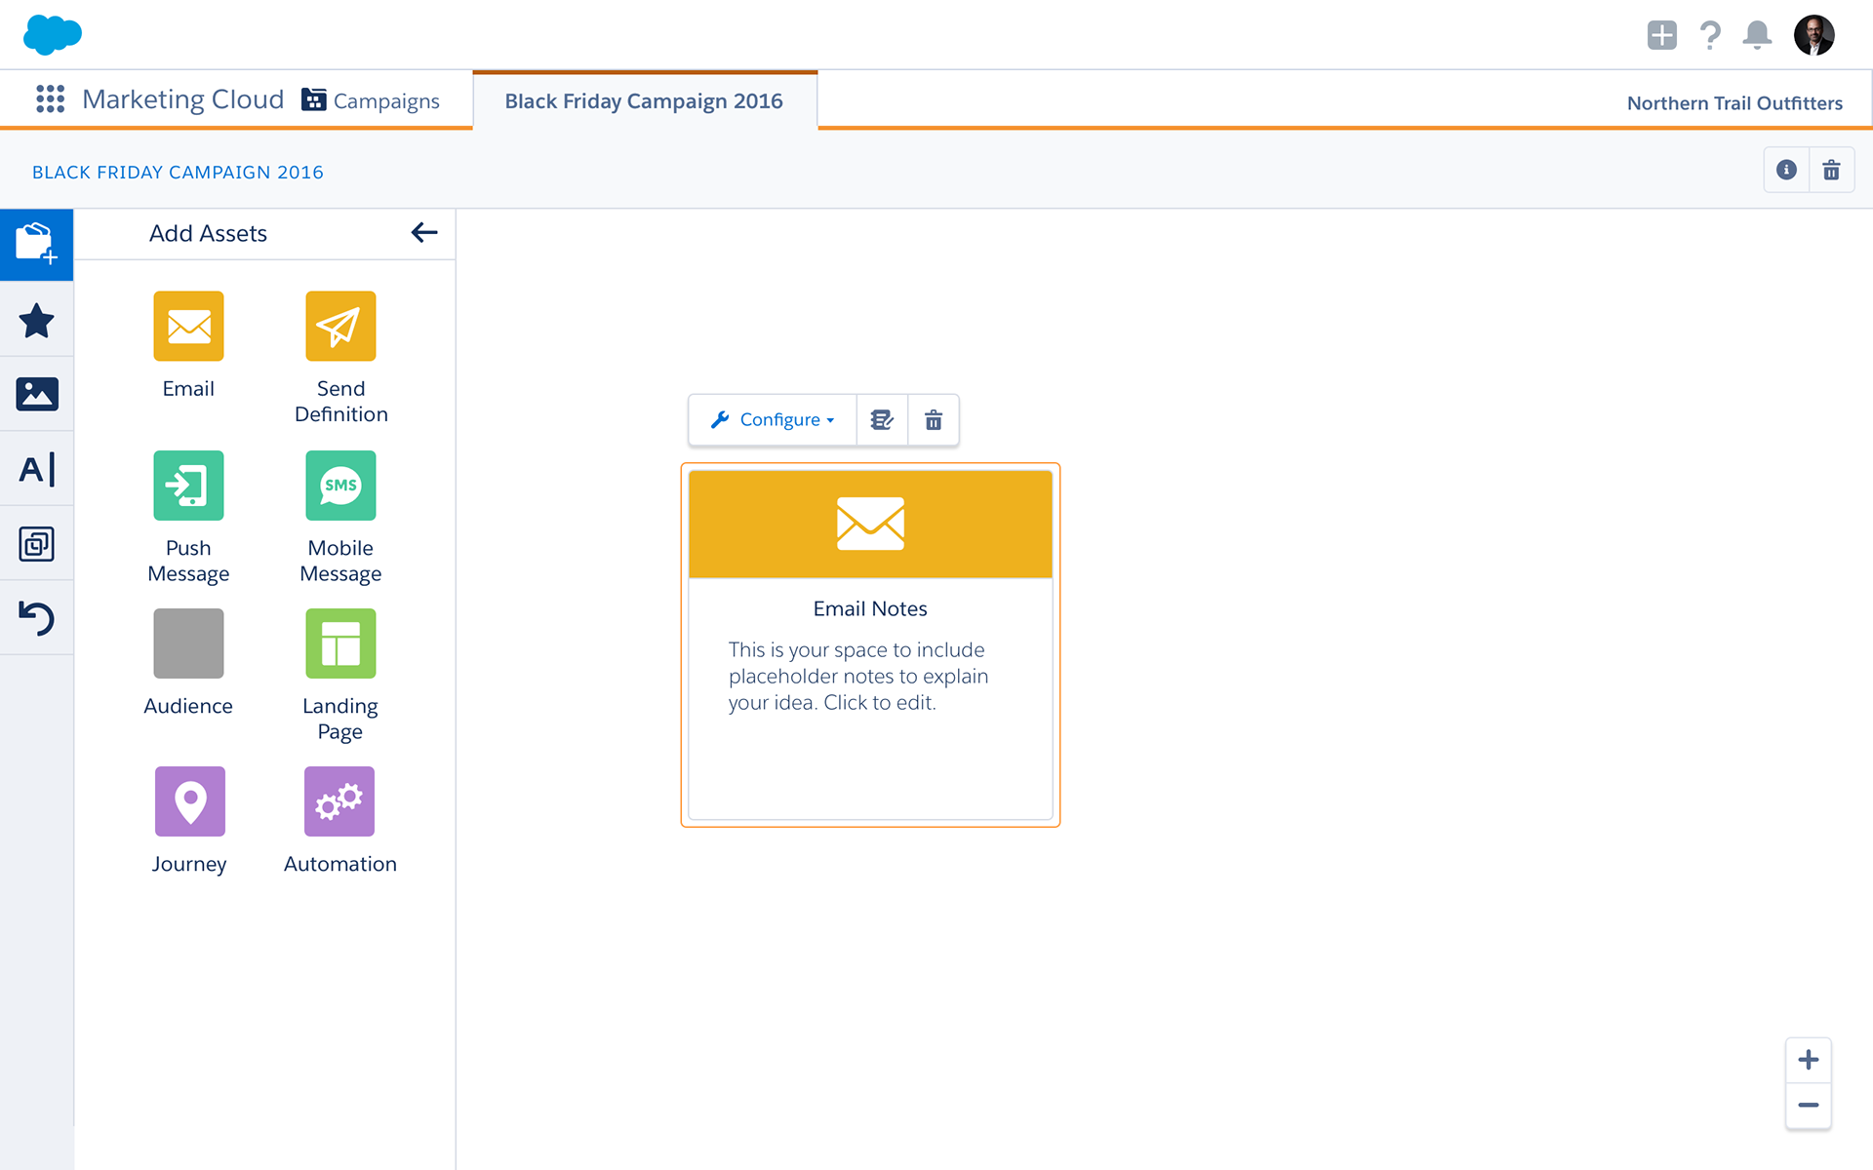
Task: Open the image sidebar icon
Action: (x=37, y=394)
